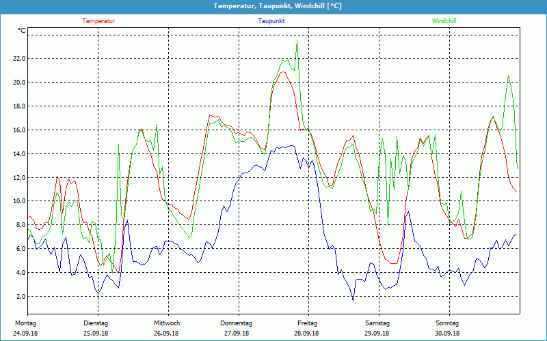
Task: Click the green Windchill legend label
Action: (x=444, y=21)
